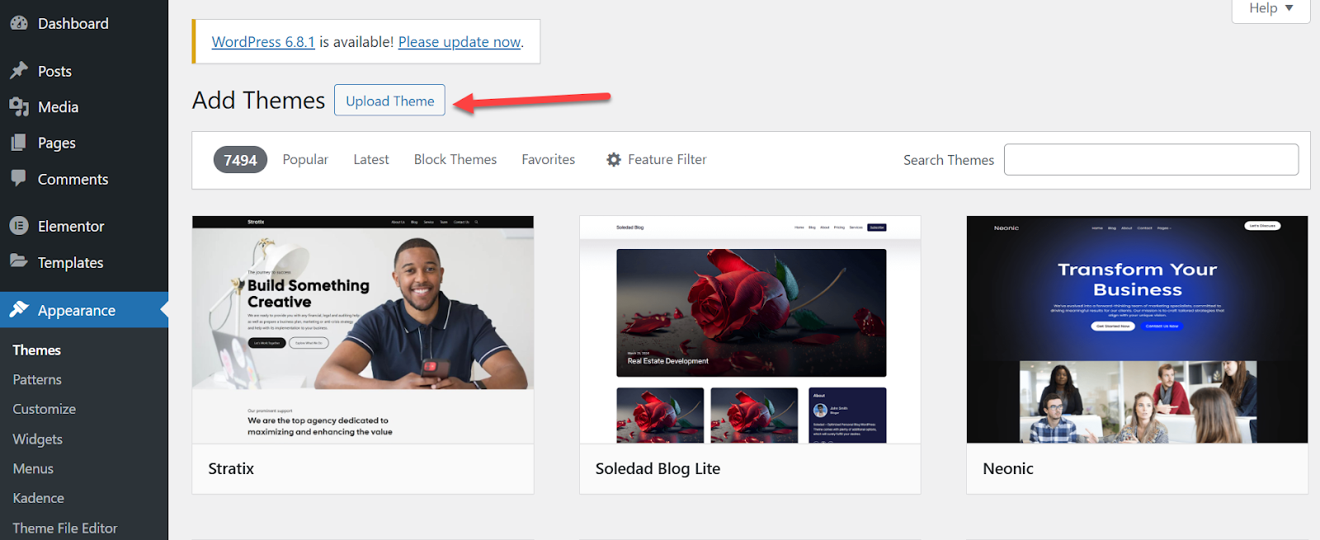Viewport: 1320px width, 540px height.
Task: Click the Media library icon
Action: (19, 106)
